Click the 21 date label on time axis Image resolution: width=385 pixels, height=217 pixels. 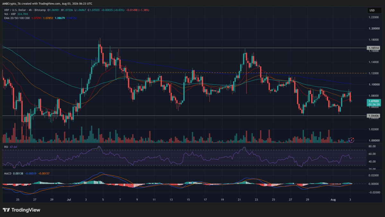pos(239,199)
